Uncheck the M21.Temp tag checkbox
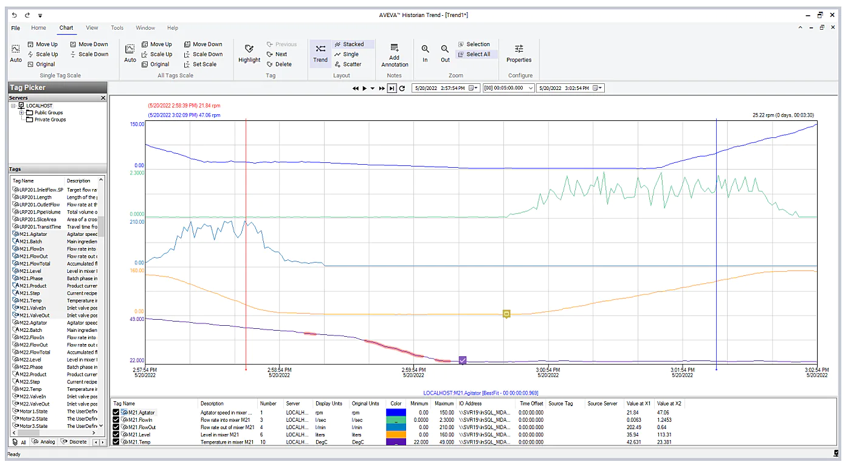Screen dimensions: 845x465 116,442
